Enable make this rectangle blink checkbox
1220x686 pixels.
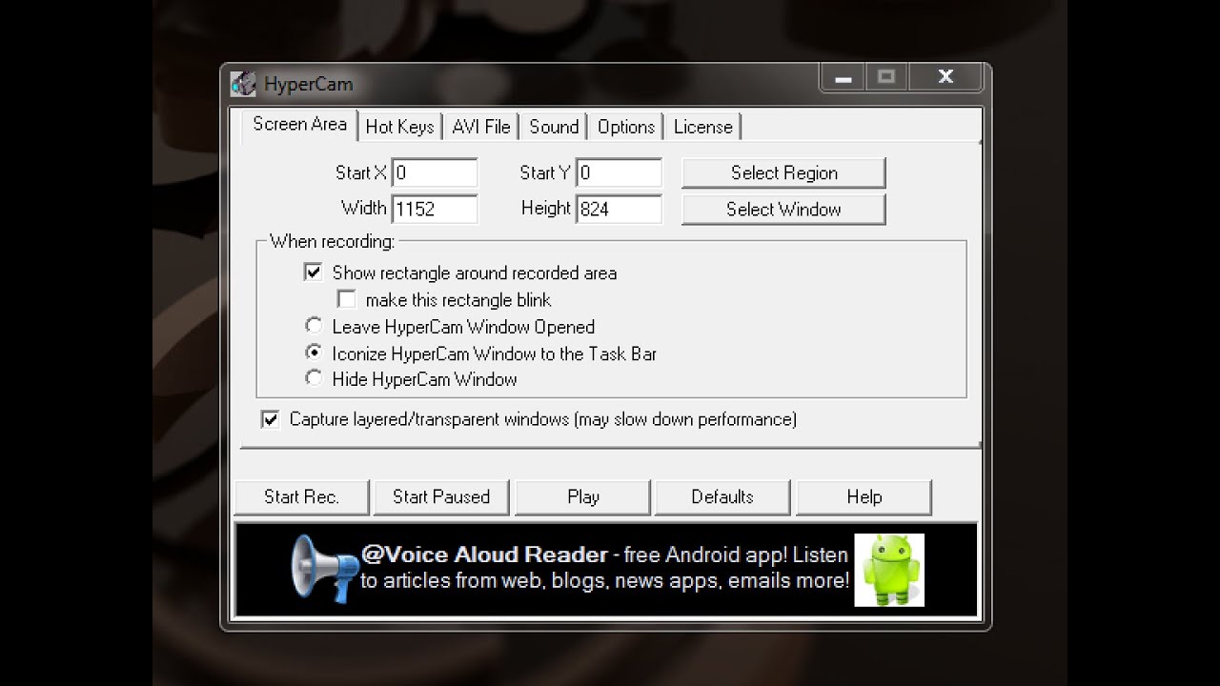tap(346, 299)
